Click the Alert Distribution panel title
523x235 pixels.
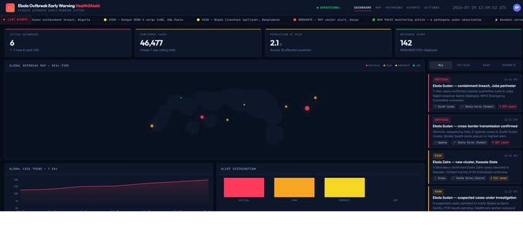click(x=239, y=169)
